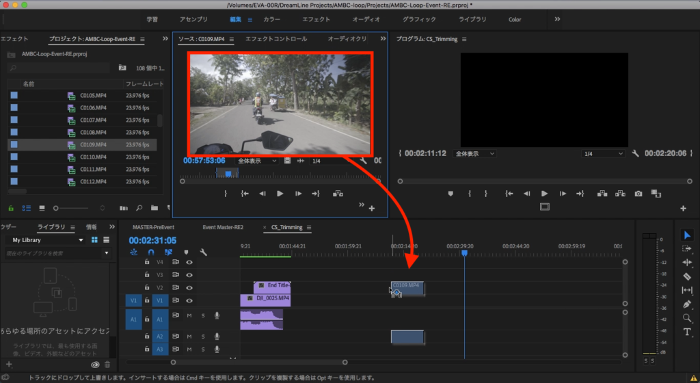Open the Event Master-RE2 sequence tab
This screenshot has height=383, width=700.
(223, 227)
